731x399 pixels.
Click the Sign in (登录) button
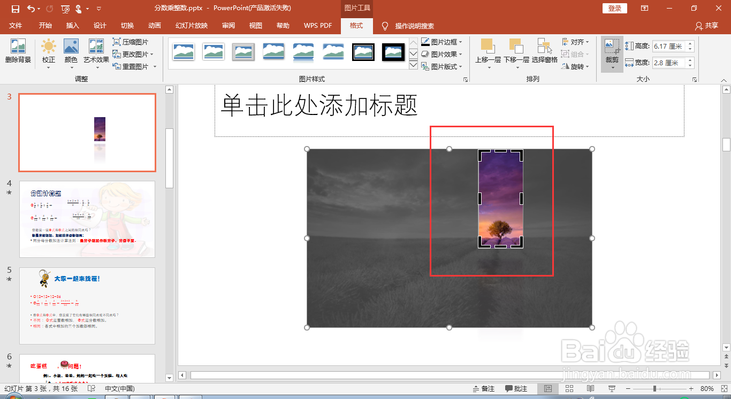(615, 9)
